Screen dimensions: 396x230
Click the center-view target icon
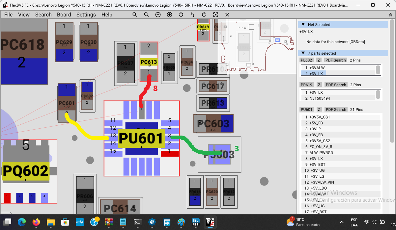pyautogui.click(x=215, y=14)
